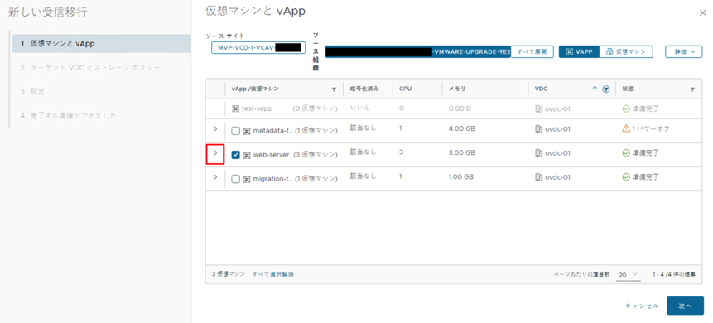Click the キャンセル button
The height and width of the screenshot is (323, 713).
tap(642, 306)
